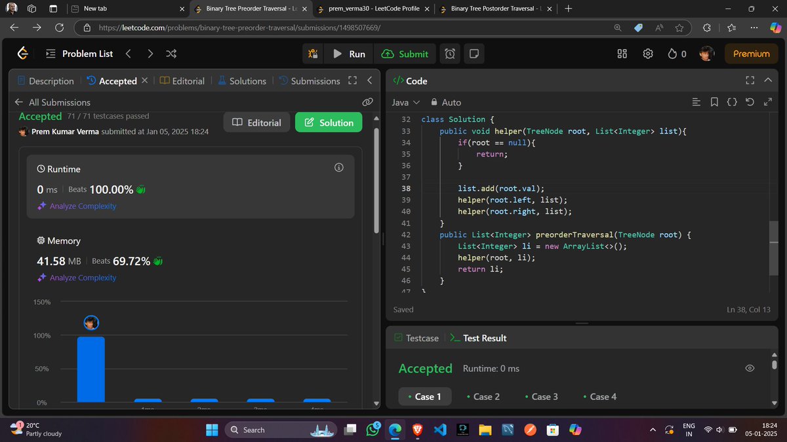Collapse the left panel chevron
This screenshot has width=787, height=442.
coord(369,81)
